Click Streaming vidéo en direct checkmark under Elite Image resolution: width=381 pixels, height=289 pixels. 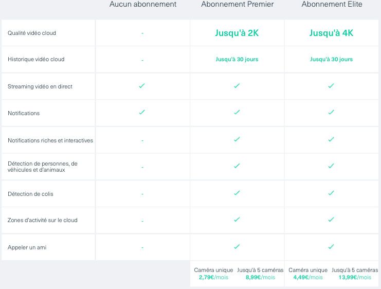pos(331,86)
